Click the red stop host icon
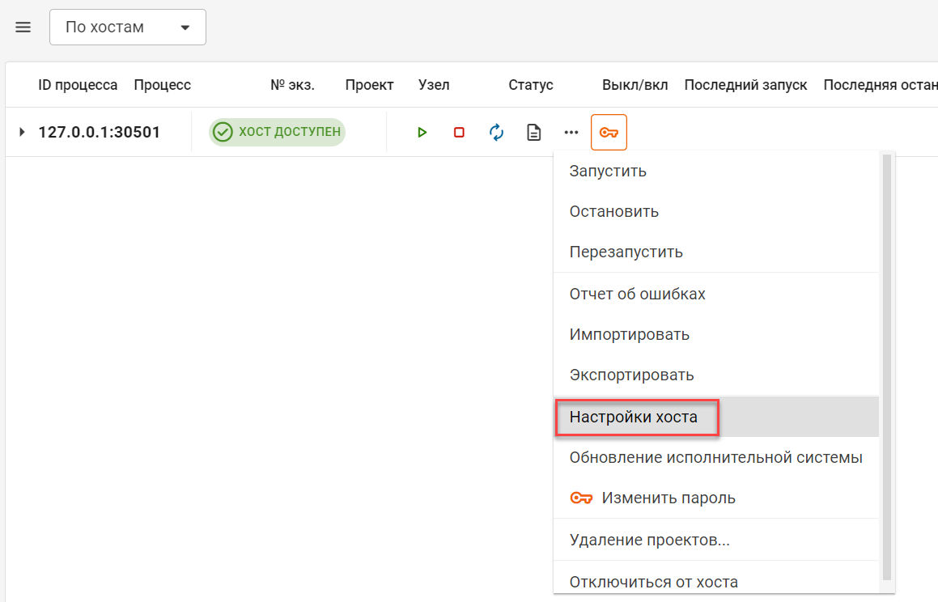938x602 pixels. (x=459, y=133)
